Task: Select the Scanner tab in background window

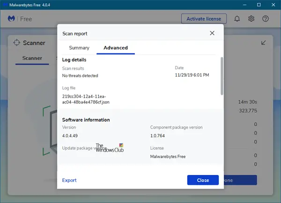Action: pyautogui.click(x=32, y=58)
